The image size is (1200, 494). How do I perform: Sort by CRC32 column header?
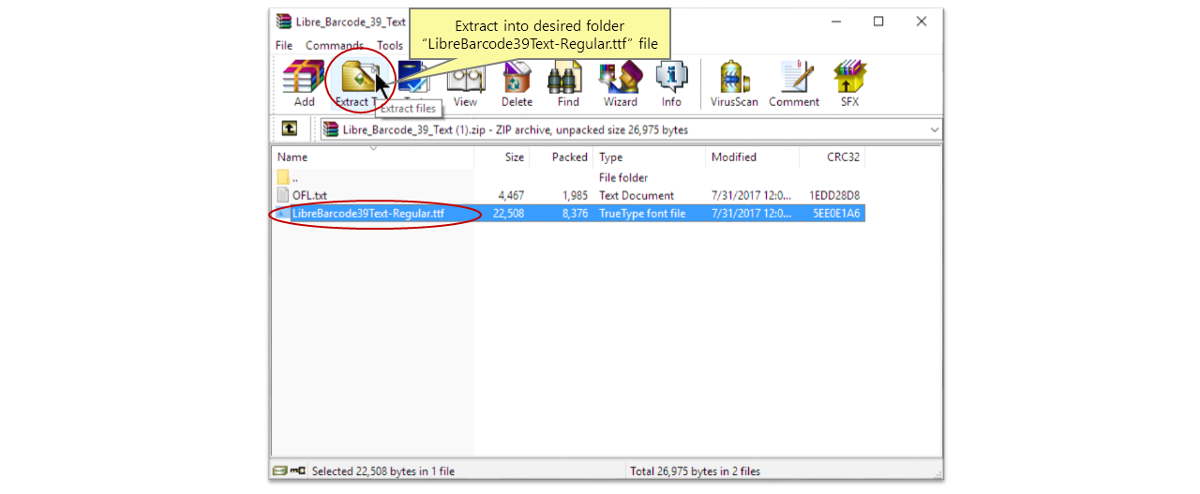point(832,157)
